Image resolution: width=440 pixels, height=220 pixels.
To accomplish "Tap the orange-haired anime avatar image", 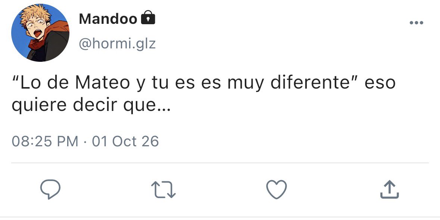I will [40, 32].
